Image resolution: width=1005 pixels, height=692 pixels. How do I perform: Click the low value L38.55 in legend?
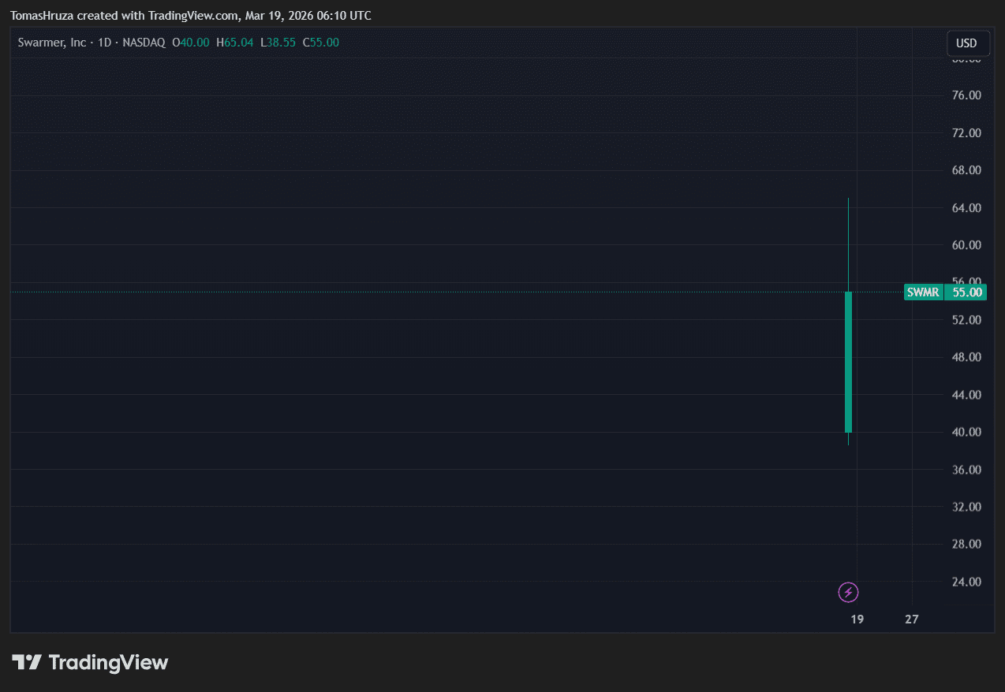coord(278,43)
